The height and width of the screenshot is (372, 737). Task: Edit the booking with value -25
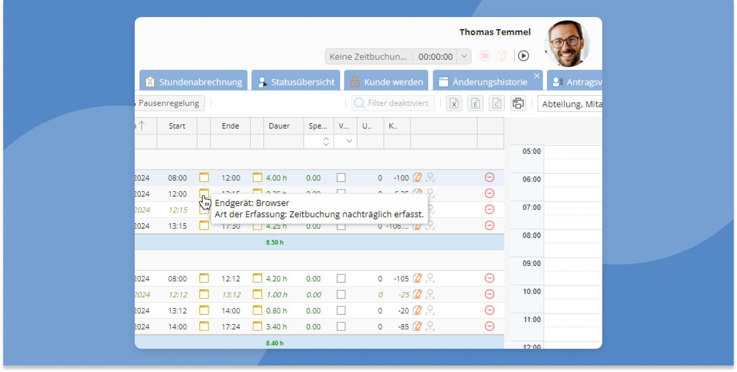[x=417, y=294]
